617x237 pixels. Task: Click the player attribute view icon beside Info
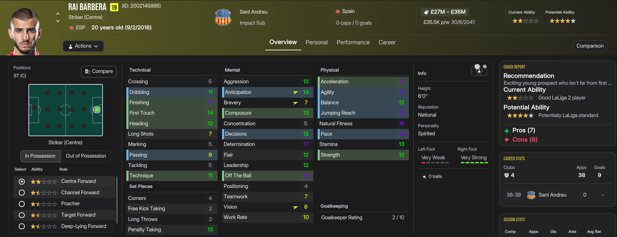click(x=479, y=70)
